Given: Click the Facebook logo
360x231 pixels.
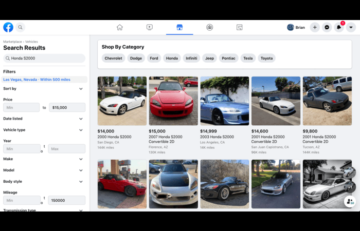Looking at the screenshot, I should coord(8,27).
